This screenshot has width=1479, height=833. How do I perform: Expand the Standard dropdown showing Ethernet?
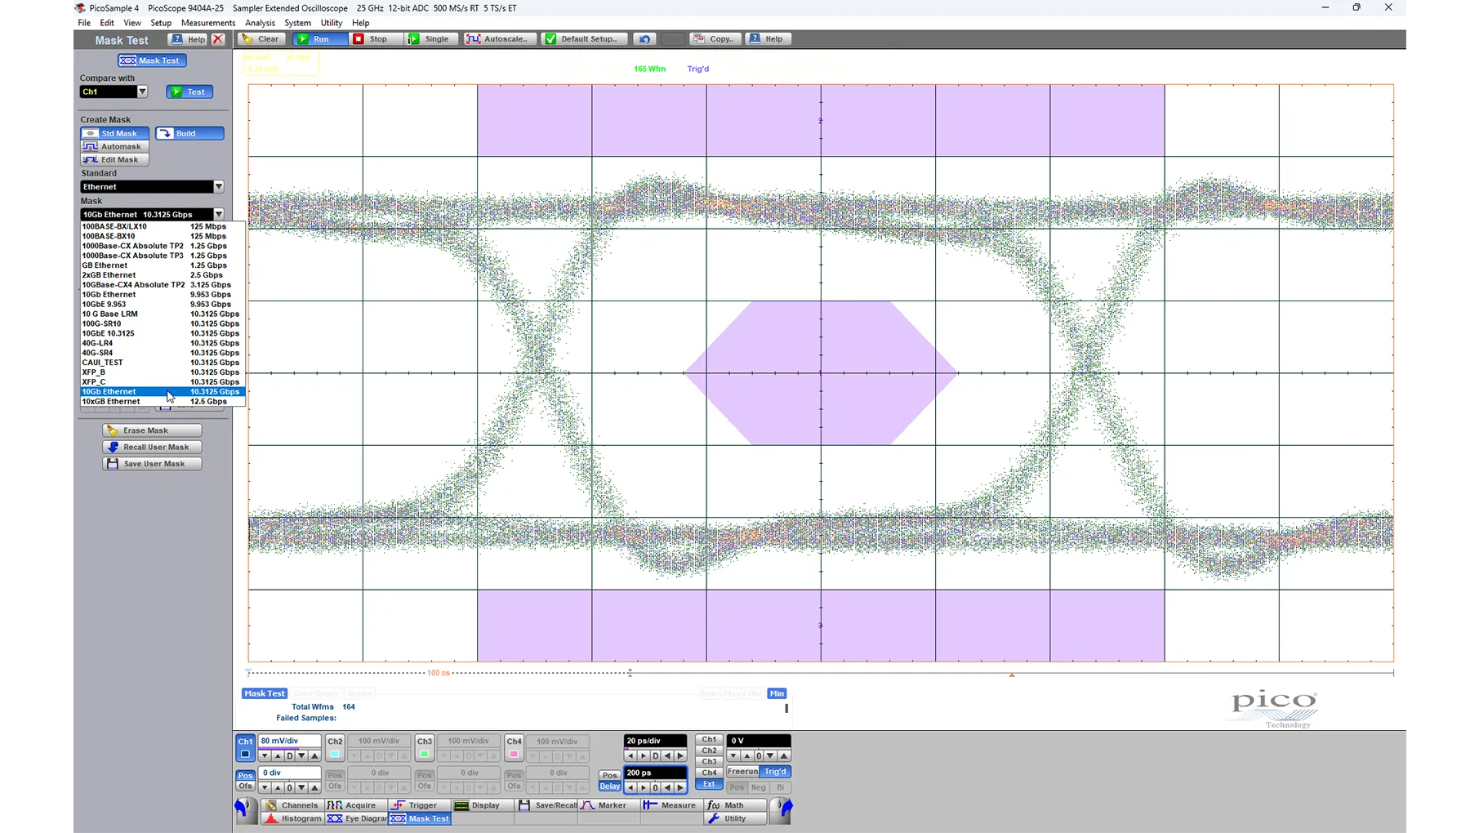pos(219,187)
